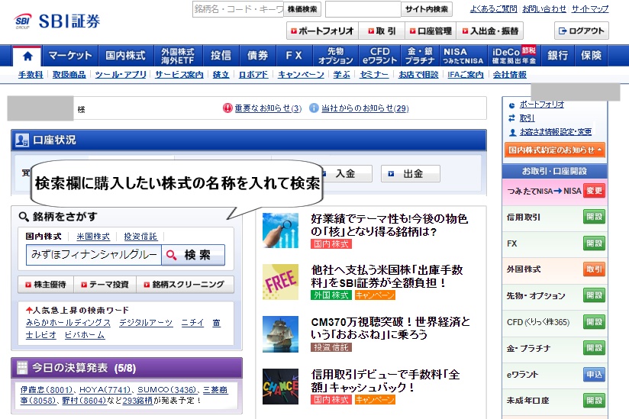The height and width of the screenshot is (419, 629).
Task: Open the FX menu tab
Action: 294,56
